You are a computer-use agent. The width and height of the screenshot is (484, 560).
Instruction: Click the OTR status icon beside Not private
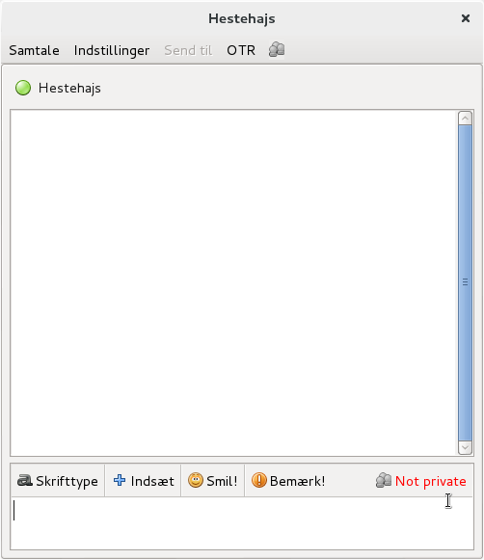(384, 480)
